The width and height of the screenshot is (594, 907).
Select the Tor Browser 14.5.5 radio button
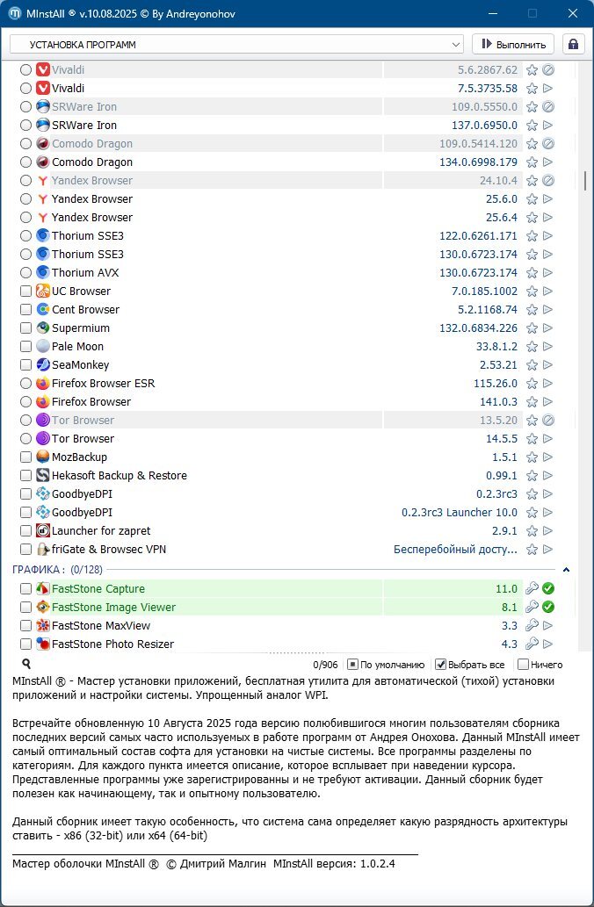pyautogui.click(x=25, y=438)
